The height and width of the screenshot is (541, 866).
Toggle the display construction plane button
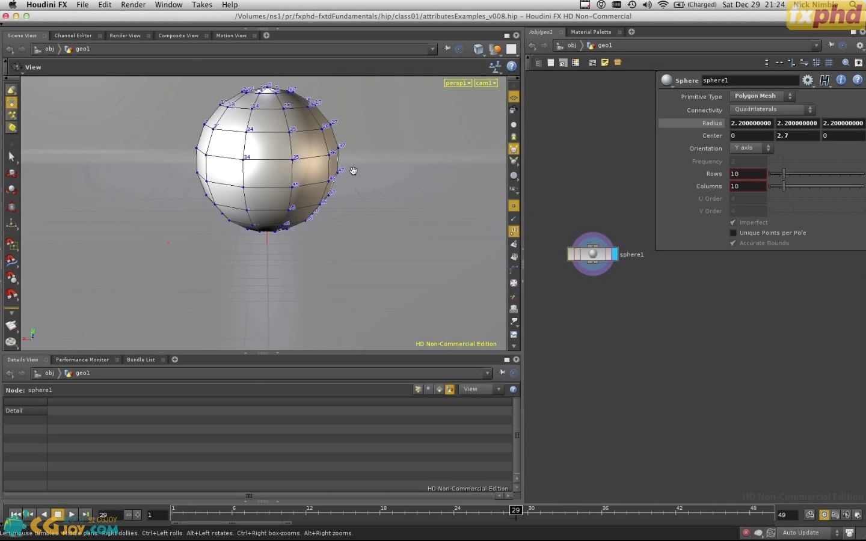(514, 97)
